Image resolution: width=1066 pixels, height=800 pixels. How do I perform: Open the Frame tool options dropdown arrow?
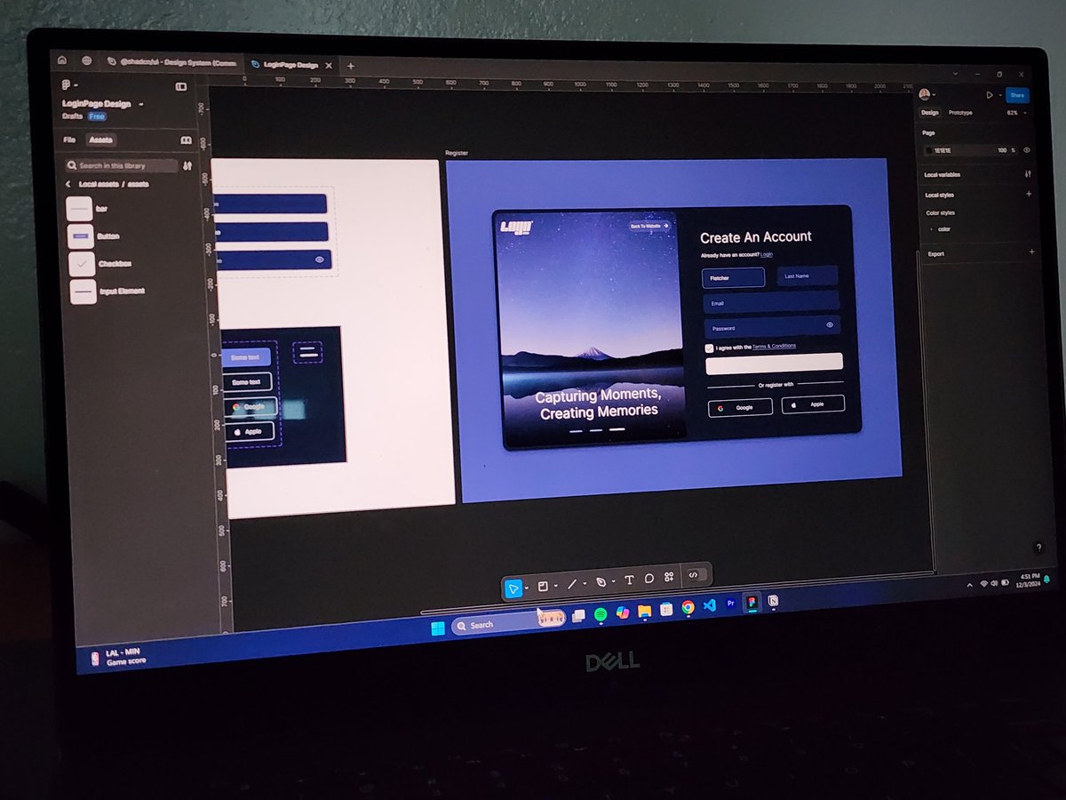(x=555, y=585)
